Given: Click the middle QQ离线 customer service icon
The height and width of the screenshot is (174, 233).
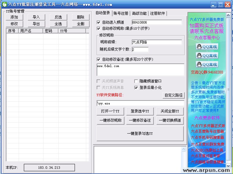Looking at the screenshot, I should pos(207,55).
